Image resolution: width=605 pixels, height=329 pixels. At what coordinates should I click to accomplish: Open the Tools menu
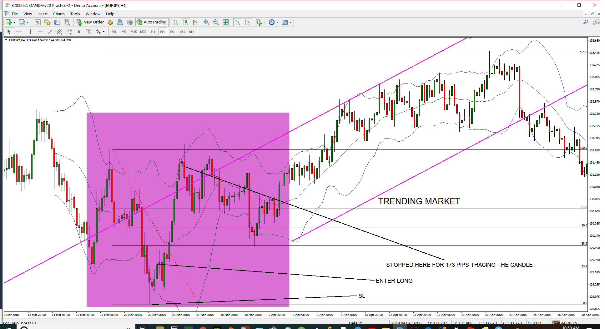coord(75,14)
